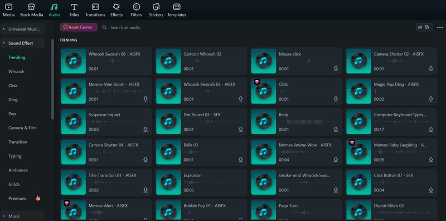Select the Typing sound category
The width and height of the screenshot is (446, 221).
(15, 156)
